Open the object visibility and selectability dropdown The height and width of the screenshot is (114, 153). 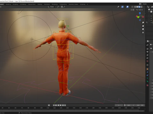(119, 7)
